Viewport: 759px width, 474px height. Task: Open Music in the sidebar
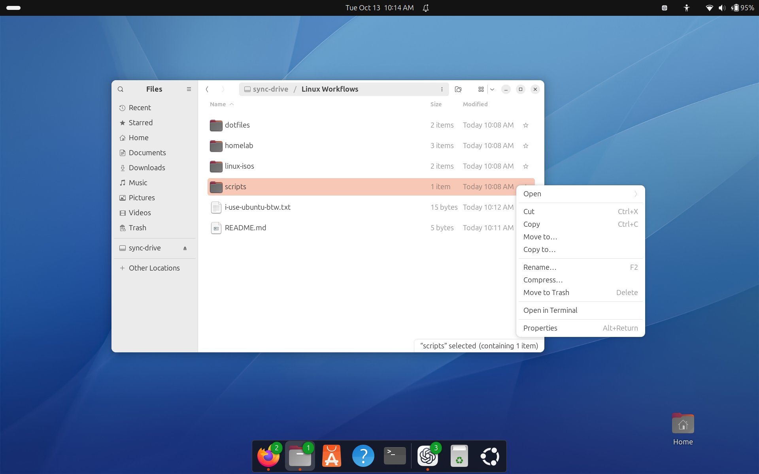pos(155,183)
